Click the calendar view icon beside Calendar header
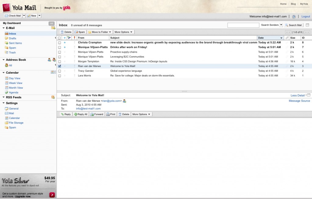Image resolution: width=312 pixels, height=199 pixels. tap(53, 72)
